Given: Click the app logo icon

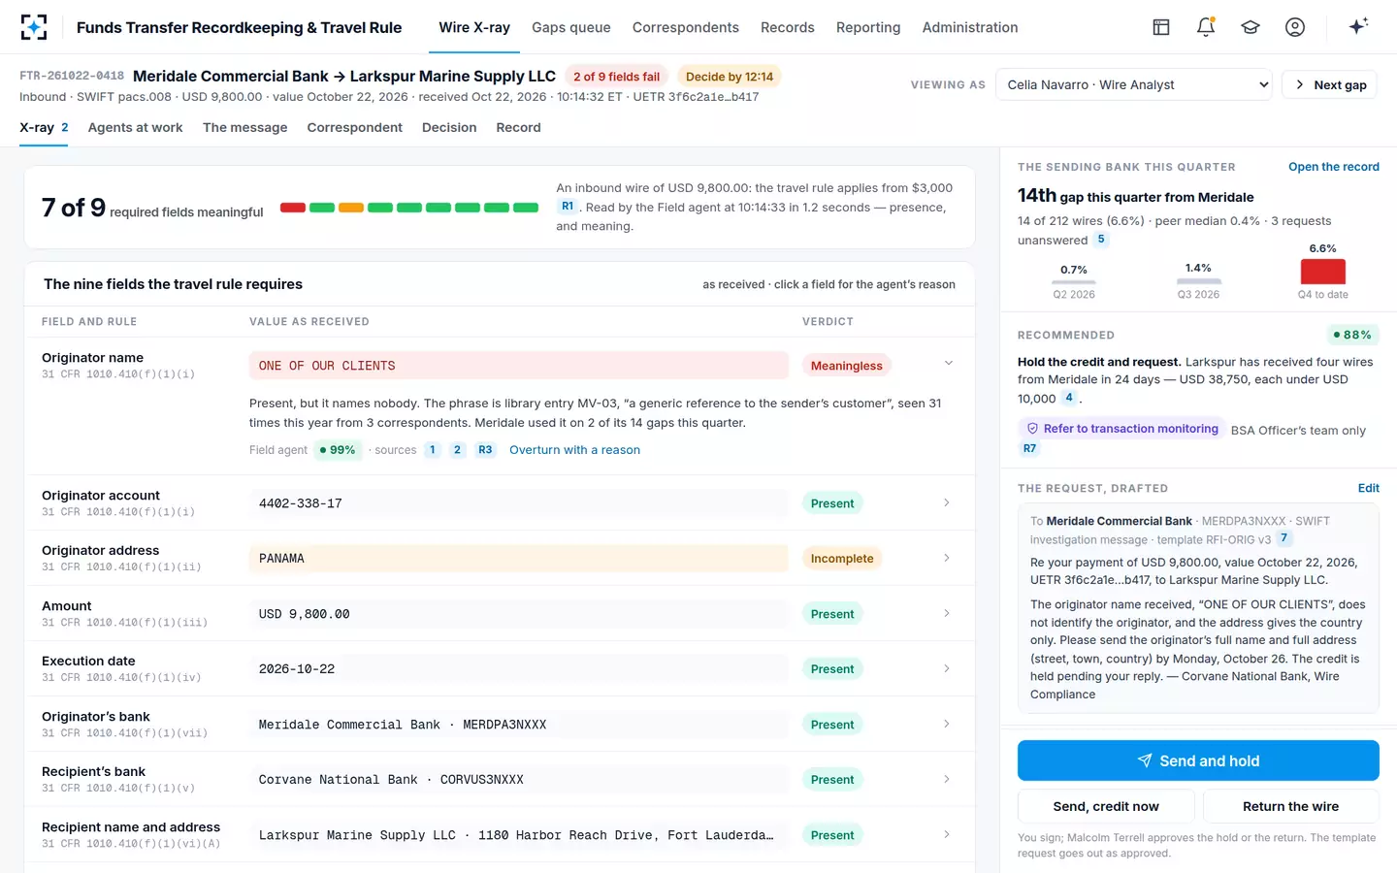Looking at the screenshot, I should coord(34,27).
